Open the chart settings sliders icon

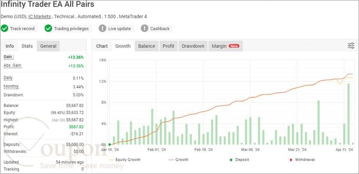tap(351, 45)
